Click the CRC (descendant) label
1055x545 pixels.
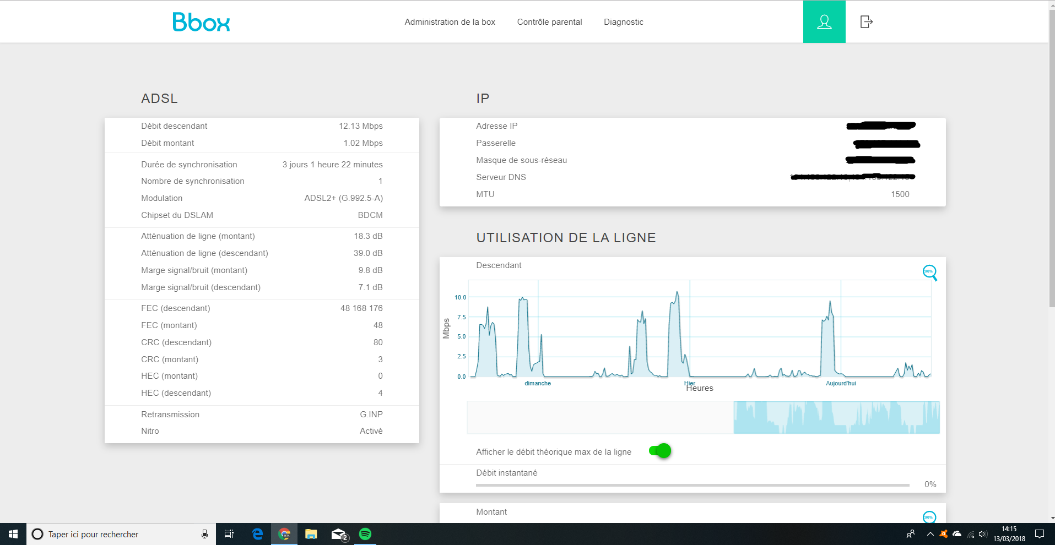[x=176, y=342]
